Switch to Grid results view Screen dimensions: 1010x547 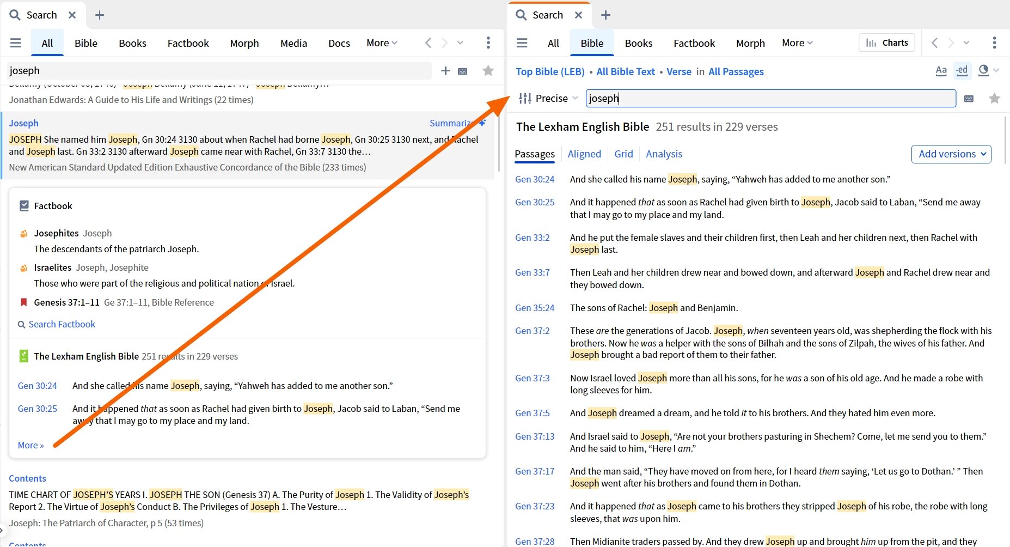[623, 154]
